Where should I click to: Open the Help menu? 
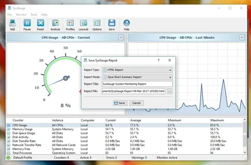tap(44, 15)
